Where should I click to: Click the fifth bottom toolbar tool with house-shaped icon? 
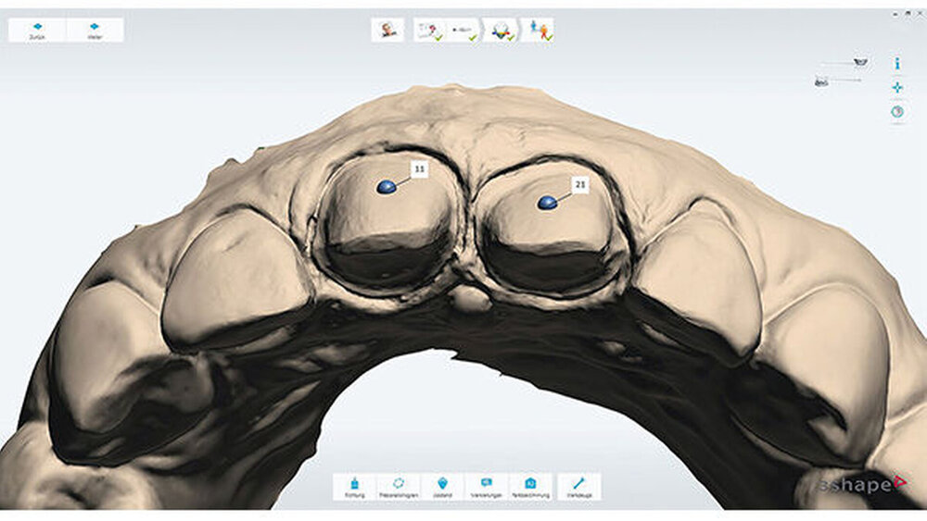(530, 487)
